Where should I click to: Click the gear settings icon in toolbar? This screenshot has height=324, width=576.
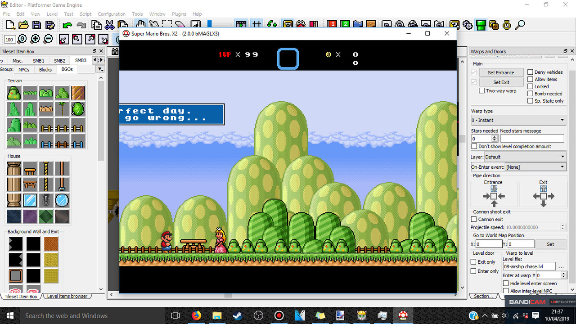pyautogui.click(x=468, y=25)
